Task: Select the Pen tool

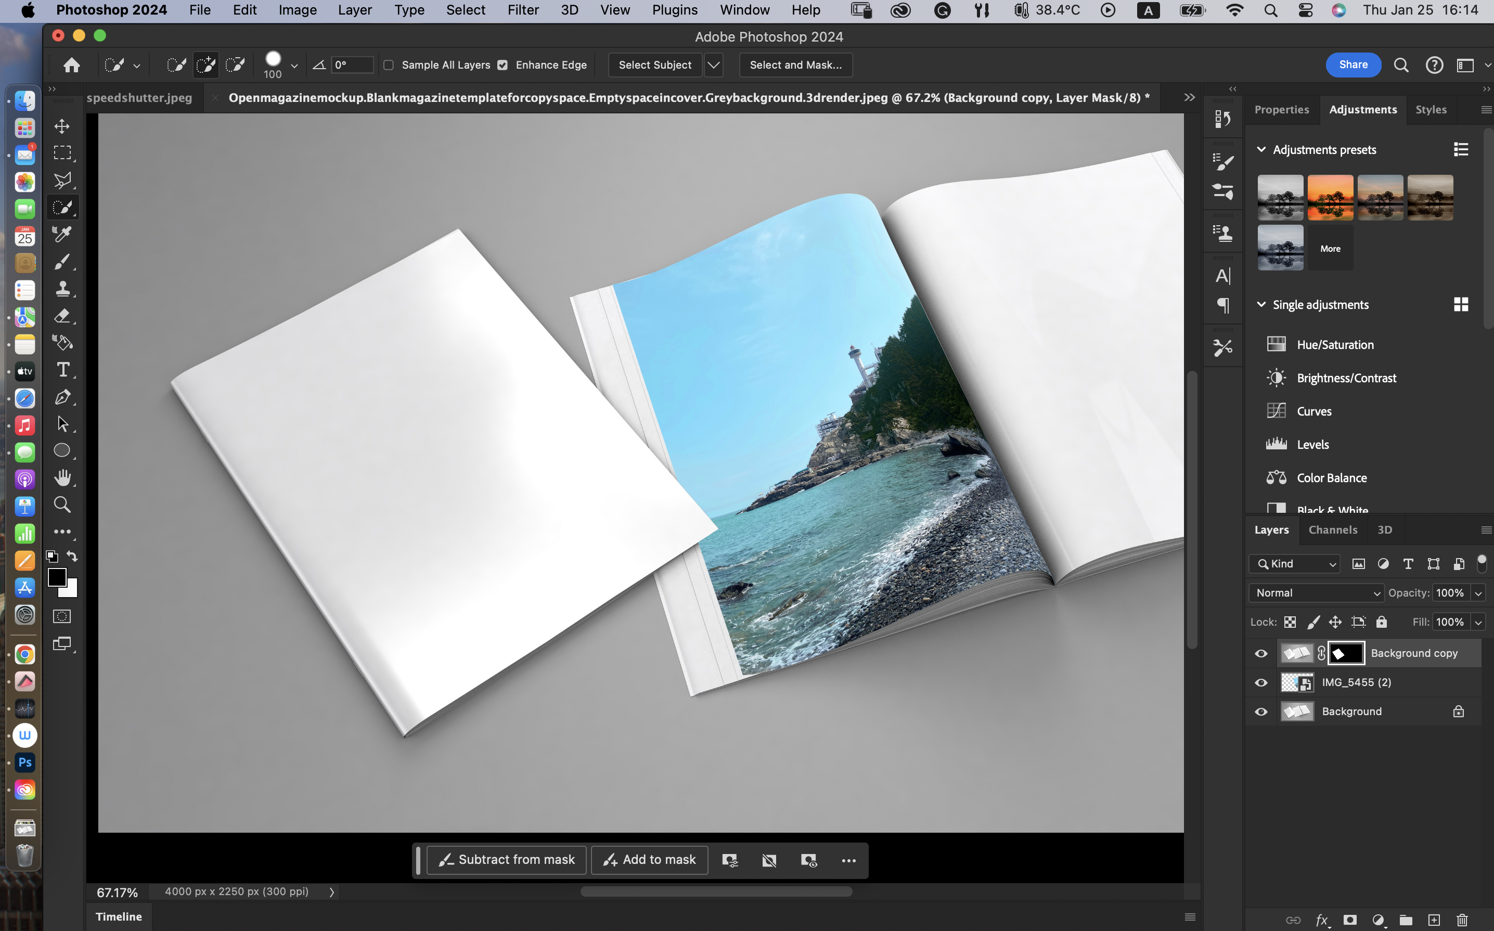Action: 62,397
